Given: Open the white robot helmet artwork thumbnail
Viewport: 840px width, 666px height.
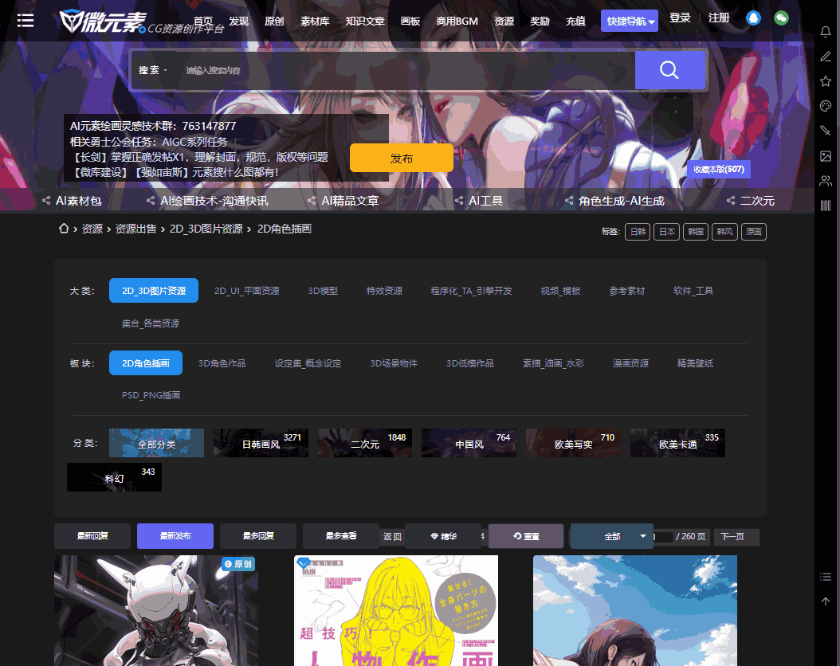Looking at the screenshot, I should click(156, 611).
